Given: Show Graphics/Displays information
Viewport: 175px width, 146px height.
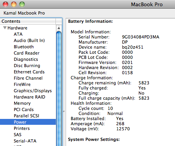Looking at the screenshot, I should (33, 91).
